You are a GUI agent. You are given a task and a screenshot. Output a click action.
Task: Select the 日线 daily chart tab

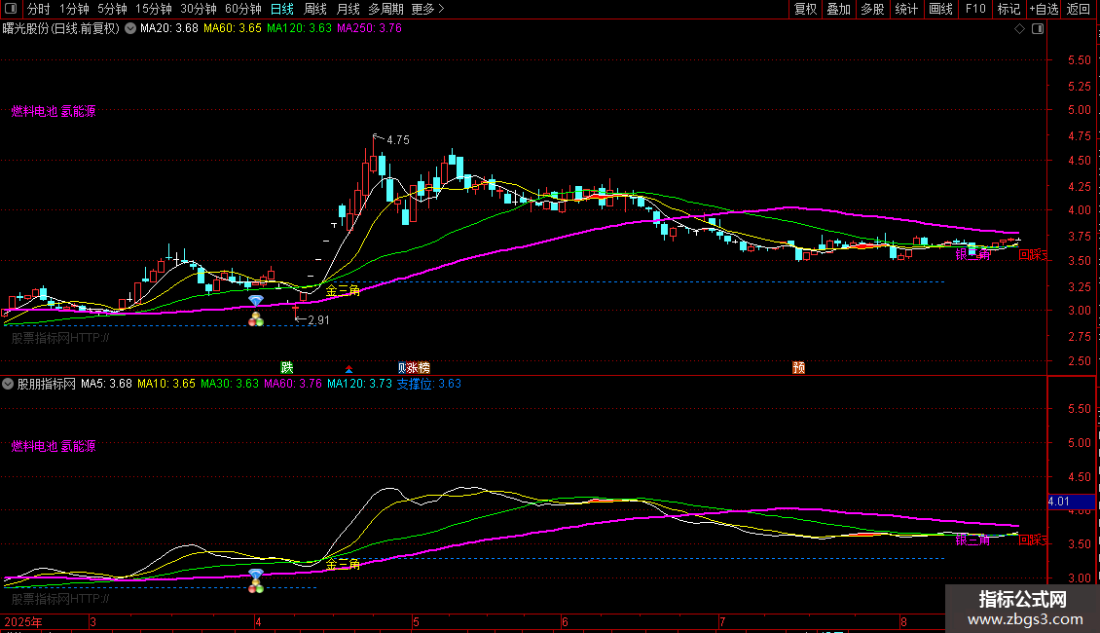pyautogui.click(x=282, y=9)
